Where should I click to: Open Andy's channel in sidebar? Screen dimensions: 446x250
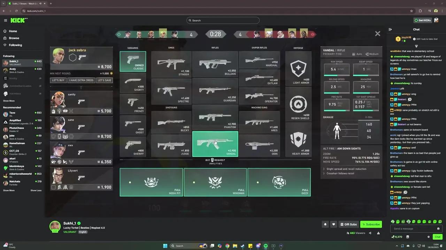(x=13, y=69)
